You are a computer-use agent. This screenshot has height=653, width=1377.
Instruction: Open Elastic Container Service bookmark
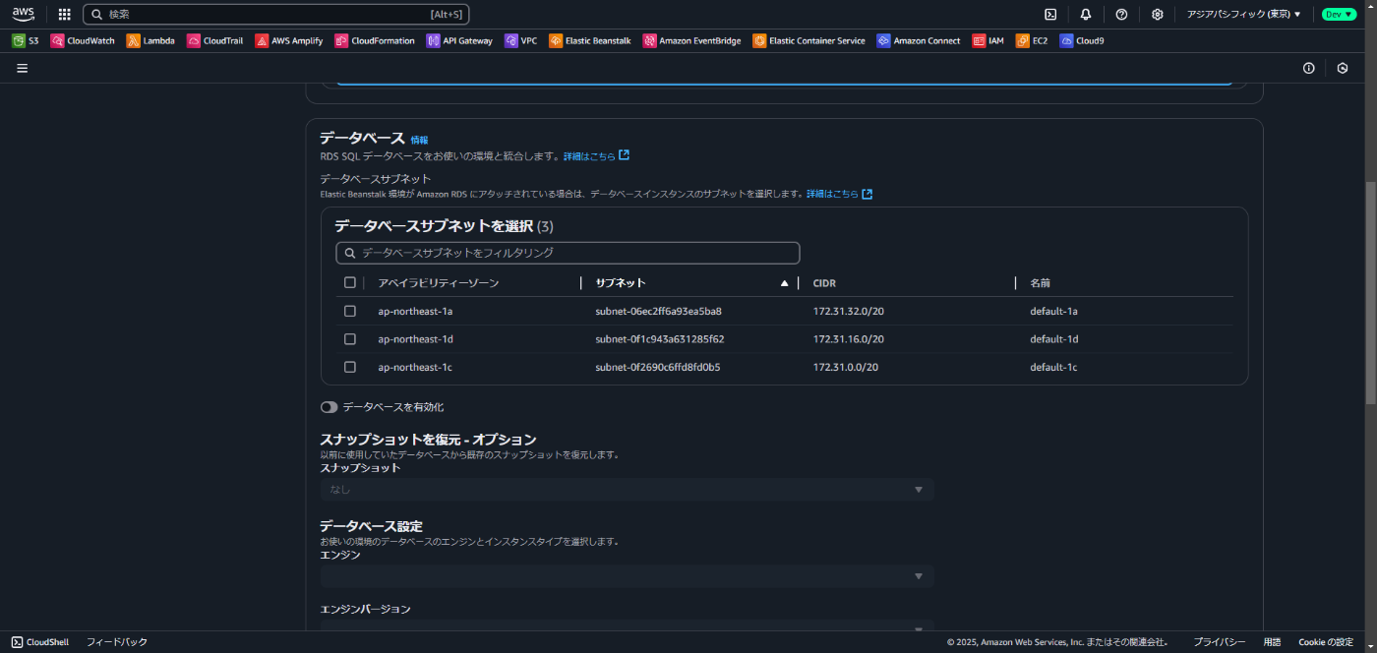808,41
